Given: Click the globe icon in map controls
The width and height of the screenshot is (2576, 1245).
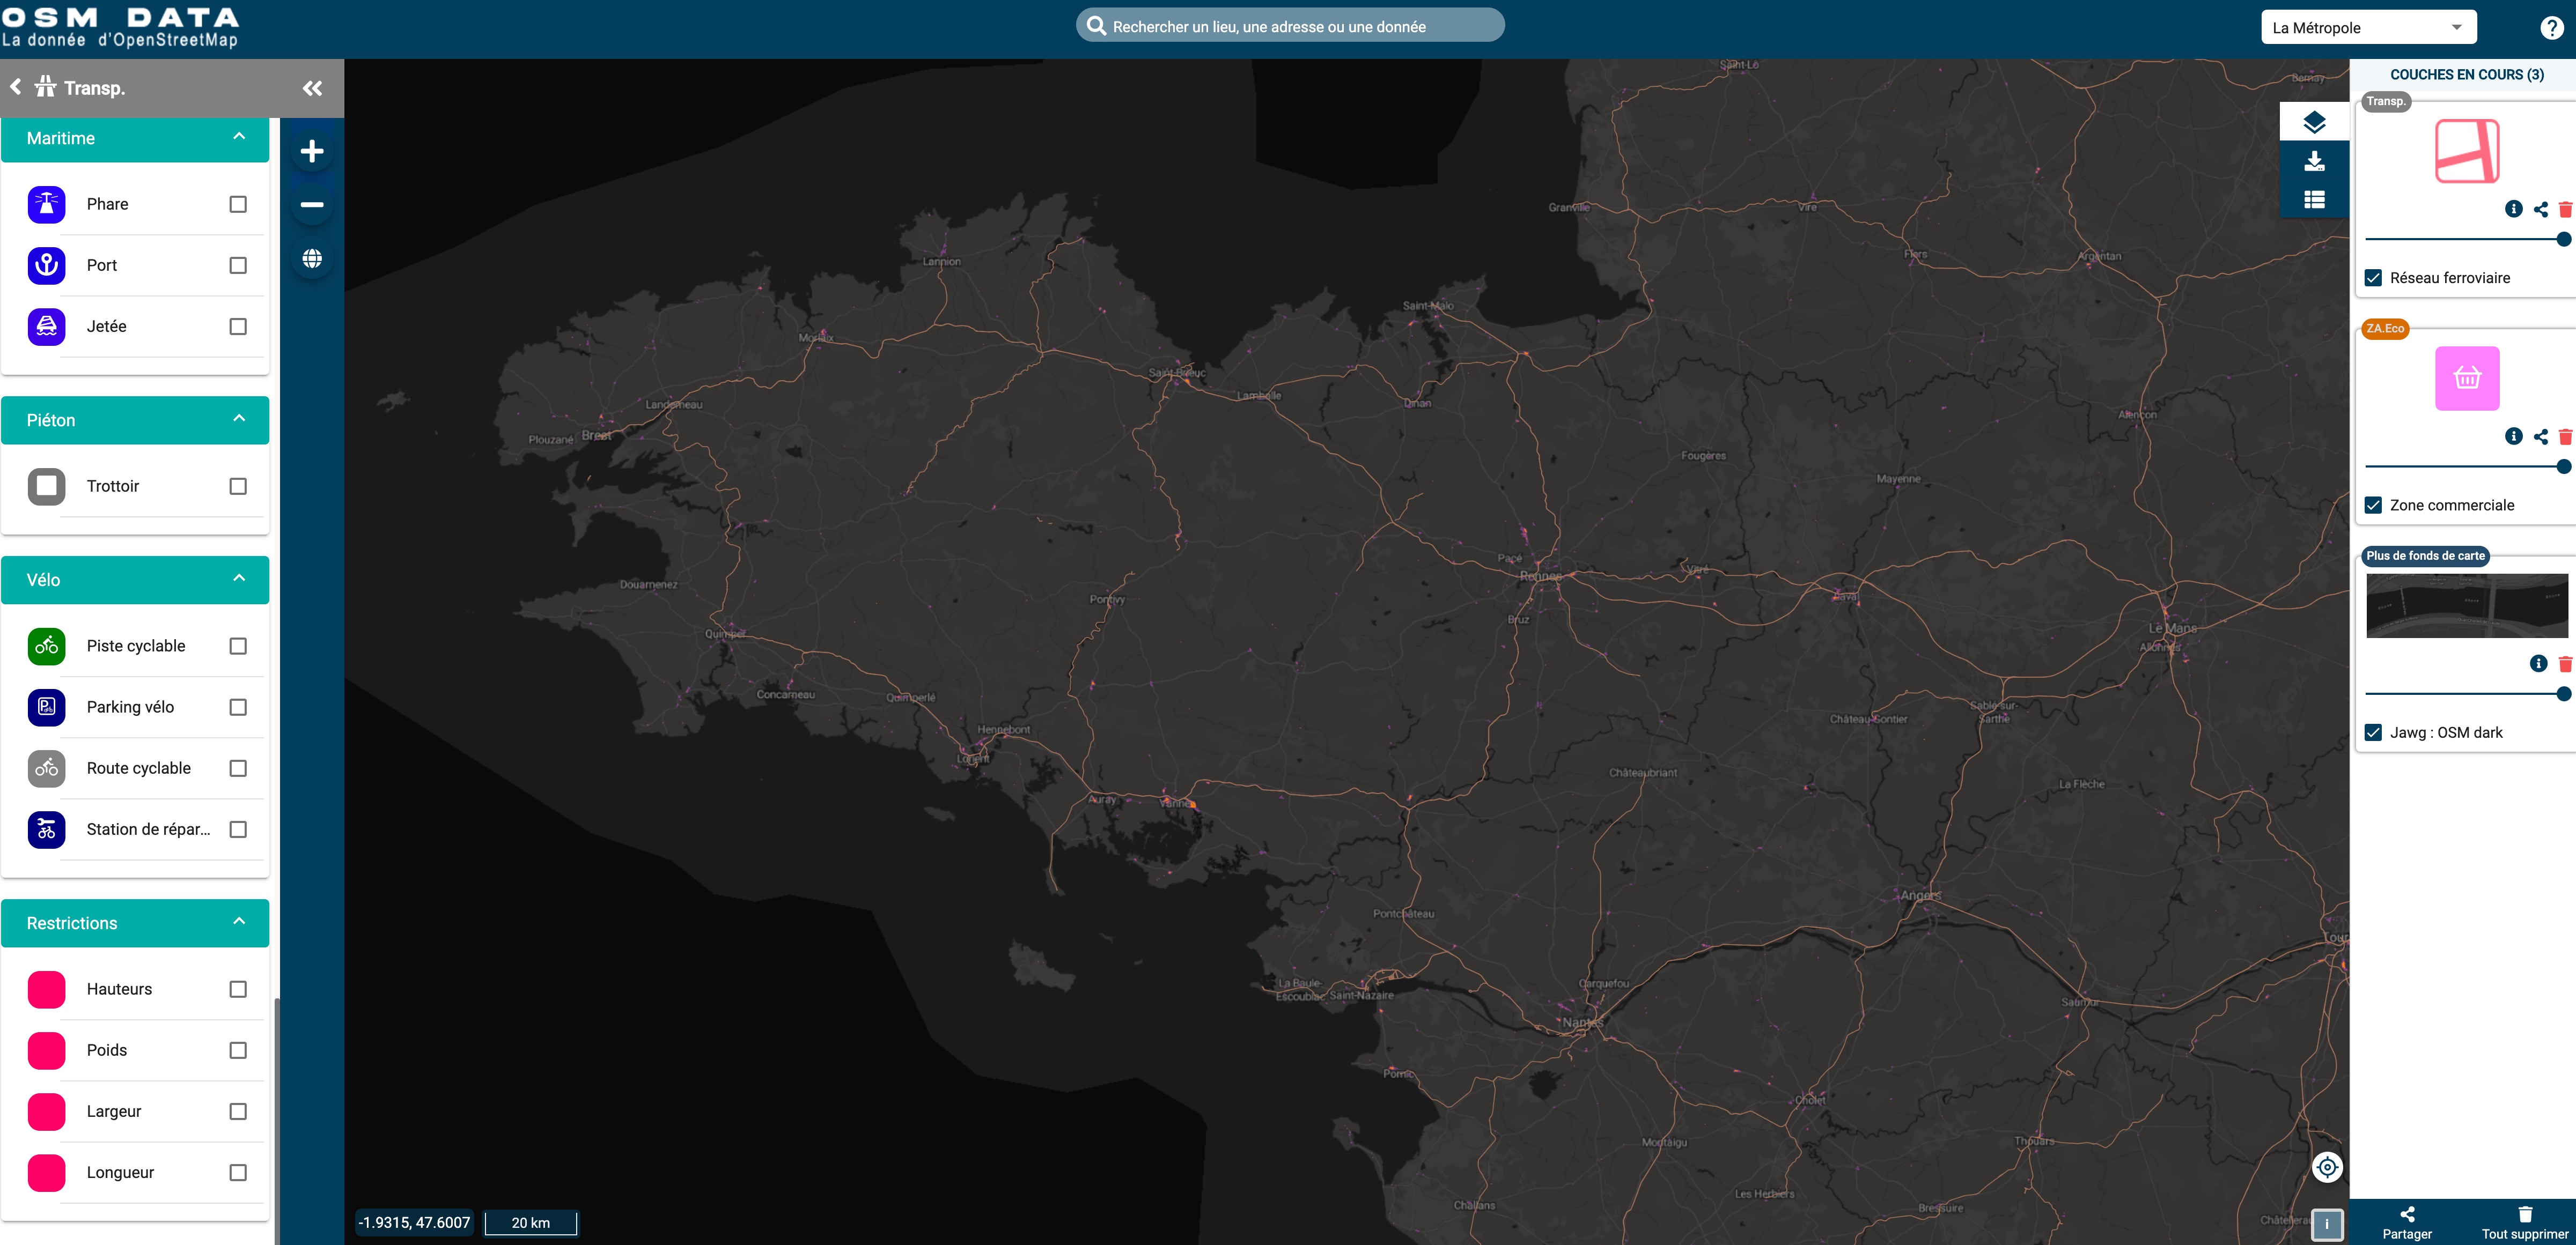Looking at the screenshot, I should tap(312, 259).
